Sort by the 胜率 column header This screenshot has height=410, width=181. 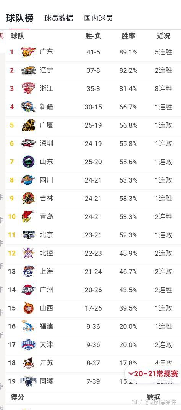coord(128,36)
